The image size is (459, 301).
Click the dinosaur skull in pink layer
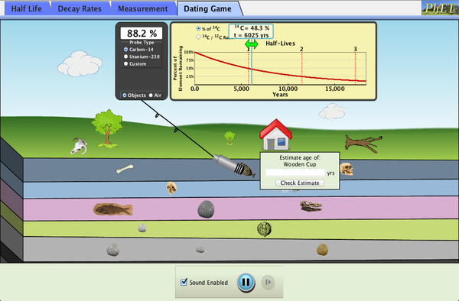pos(311,206)
